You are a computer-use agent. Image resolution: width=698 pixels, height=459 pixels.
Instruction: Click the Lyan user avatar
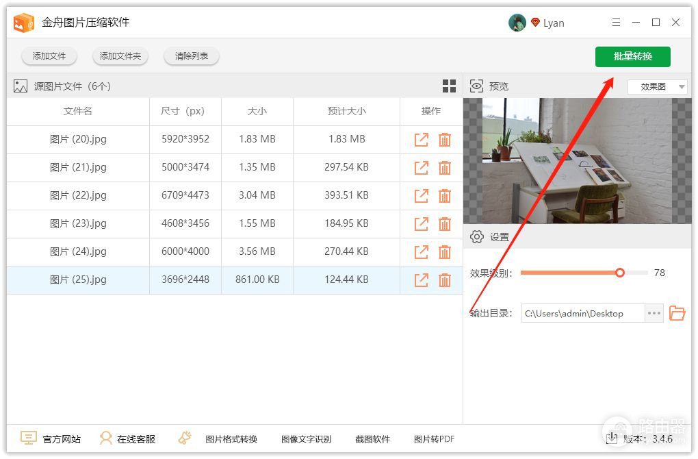click(x=517, y=23)
